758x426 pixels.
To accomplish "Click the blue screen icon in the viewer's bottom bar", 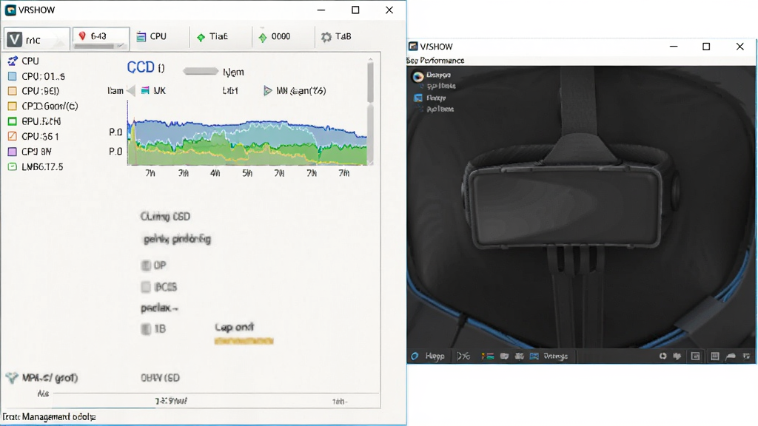I will point(534,356).
